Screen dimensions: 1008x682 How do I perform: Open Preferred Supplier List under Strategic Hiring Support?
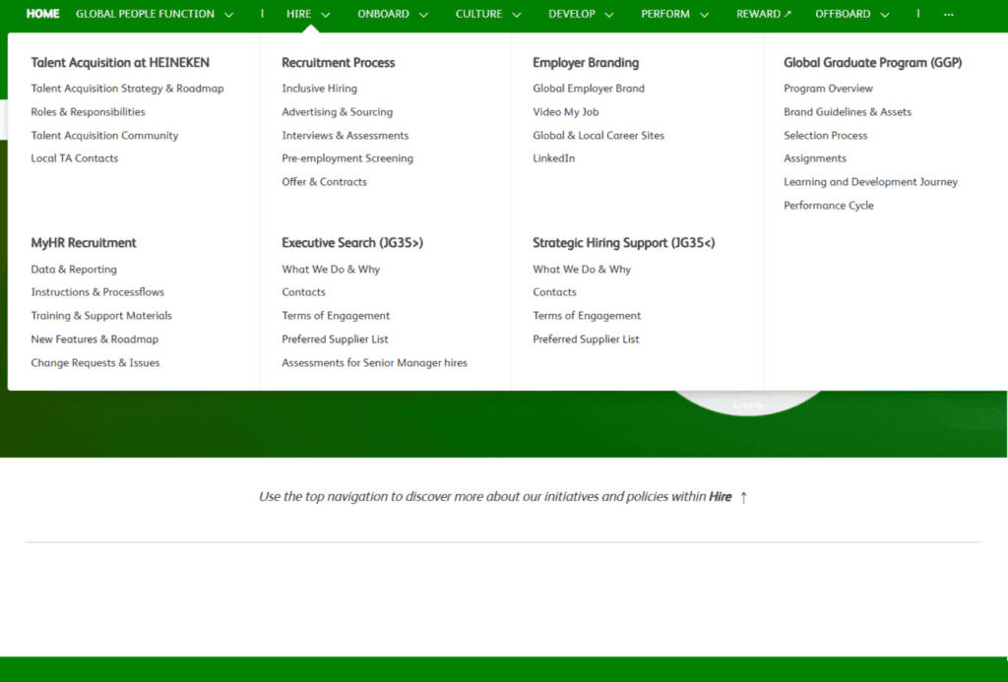(x=587, y=340)
